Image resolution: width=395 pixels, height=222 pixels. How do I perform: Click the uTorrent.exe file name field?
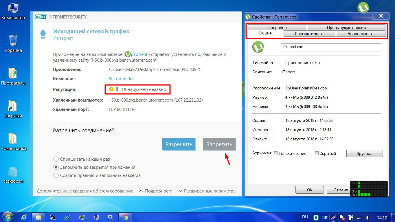click(x=331, y=47)
